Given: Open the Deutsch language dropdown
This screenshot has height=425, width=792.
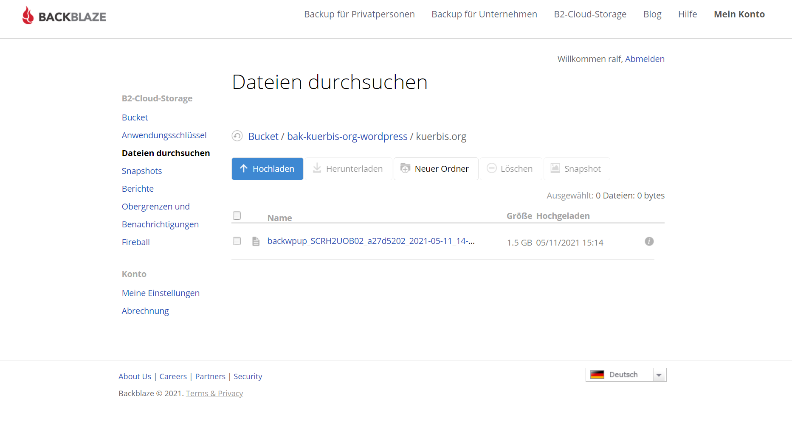Looking at the screenshot, I should click(626, 375).
